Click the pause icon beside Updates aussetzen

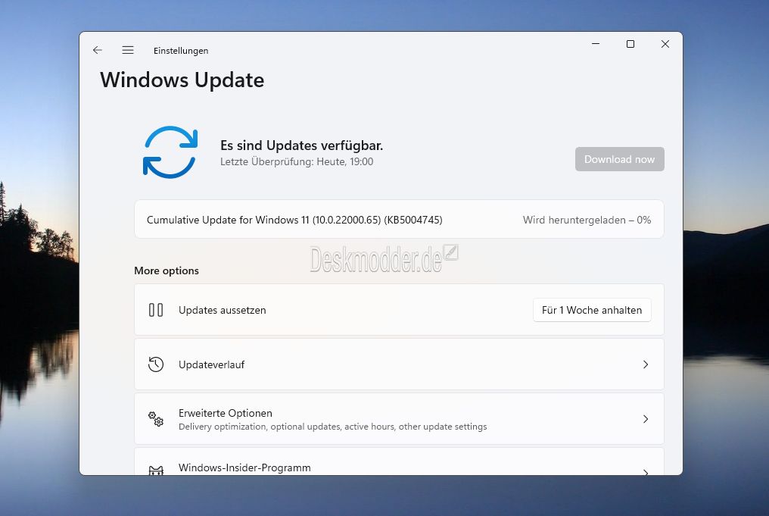(x=156, y=310)
